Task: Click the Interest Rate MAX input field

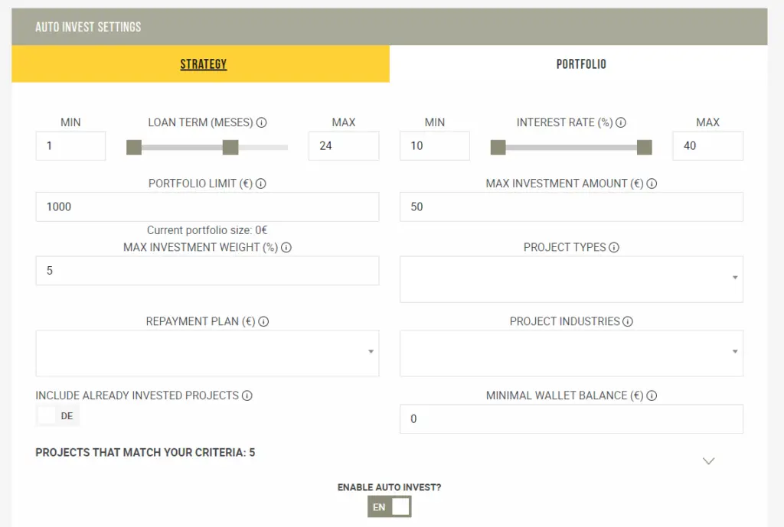Action: click(x=708, y=146)
